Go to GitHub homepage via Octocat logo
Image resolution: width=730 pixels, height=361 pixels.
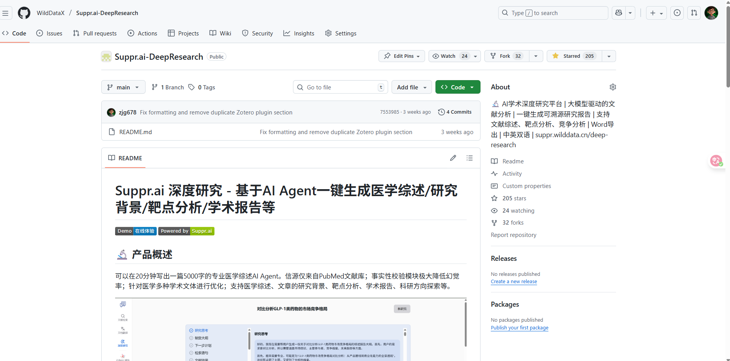[x=24, y=13]
